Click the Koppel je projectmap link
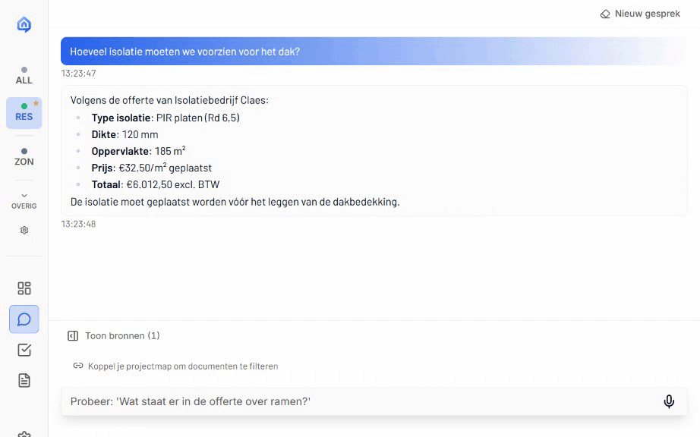The height and width of the screenshot is (437, 700). (182, 366)
